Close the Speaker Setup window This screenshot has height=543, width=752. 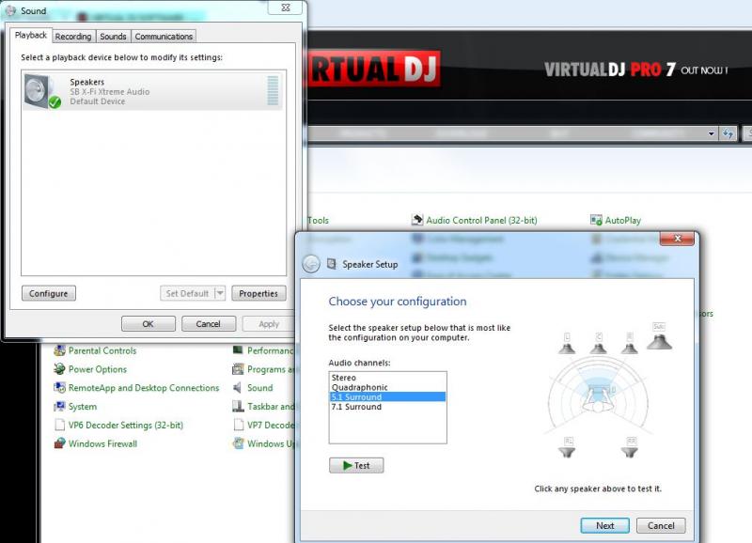coord(677,239)
